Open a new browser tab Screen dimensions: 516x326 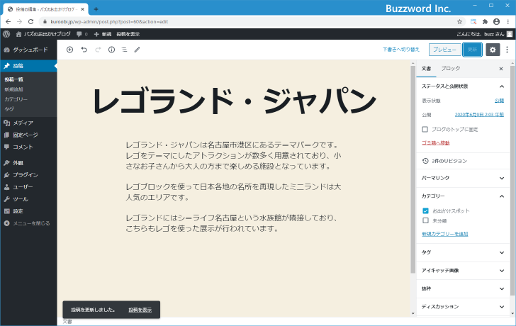96,9
